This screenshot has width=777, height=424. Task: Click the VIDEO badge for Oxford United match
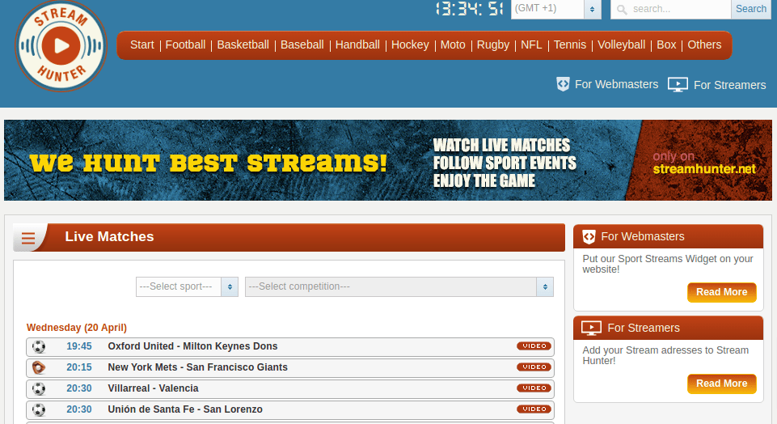[534, 346]
